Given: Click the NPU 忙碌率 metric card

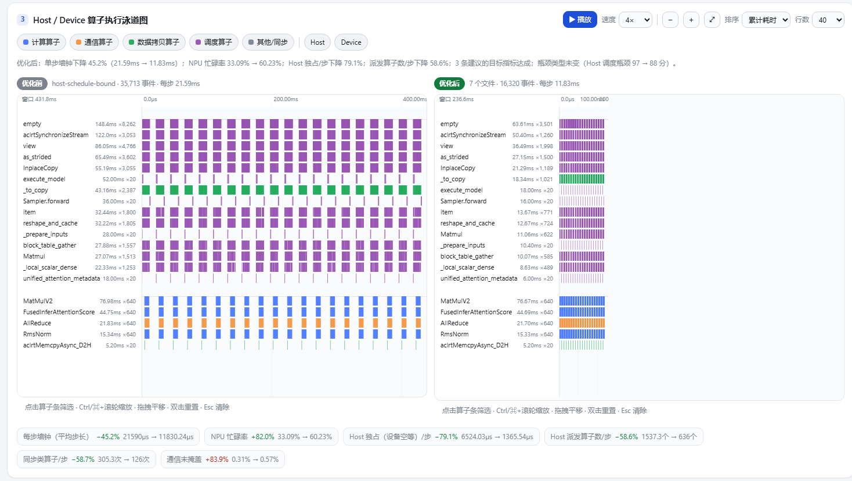Looking at the screenshot, I should (272, 437).
